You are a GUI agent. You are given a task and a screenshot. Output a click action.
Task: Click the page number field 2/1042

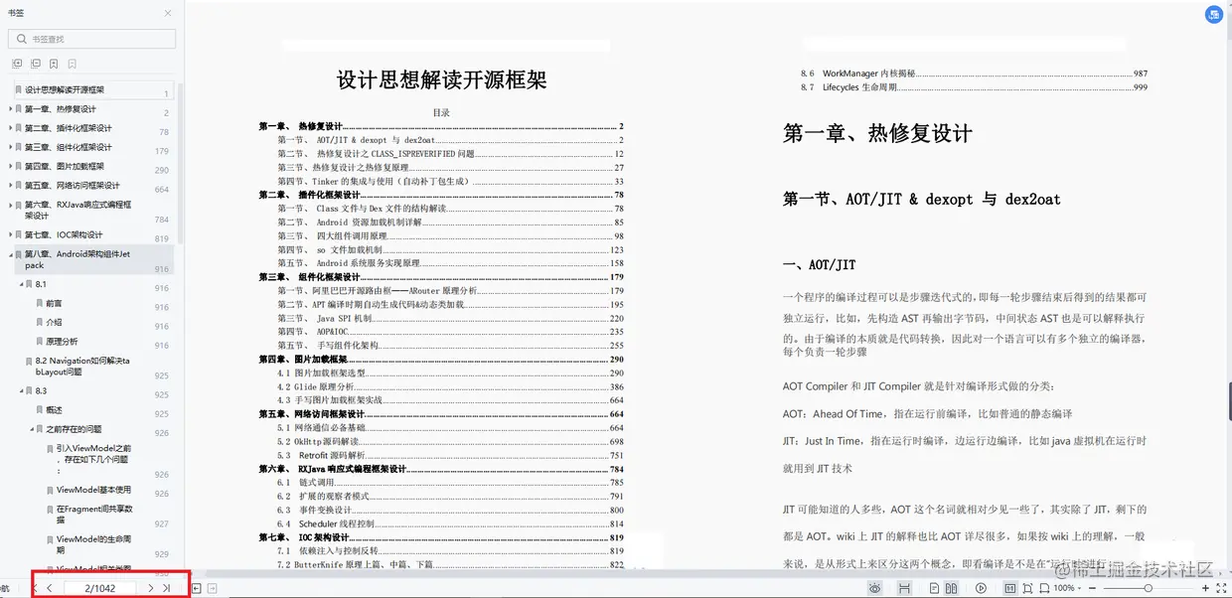click(x=100, y=588)
